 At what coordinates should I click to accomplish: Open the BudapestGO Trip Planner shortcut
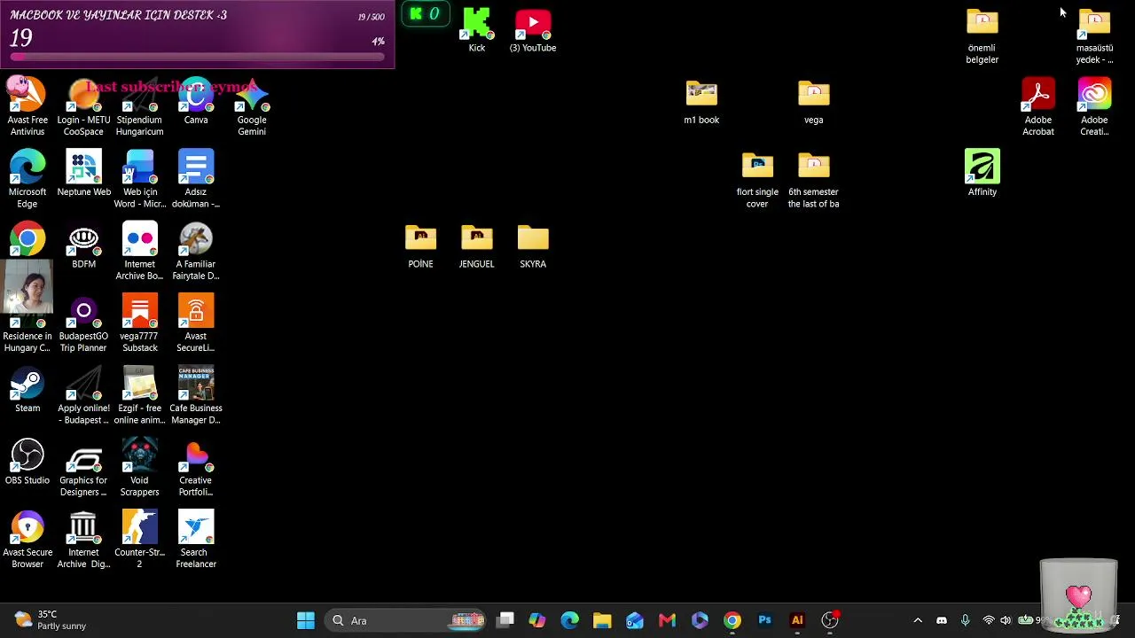[83, 323]
